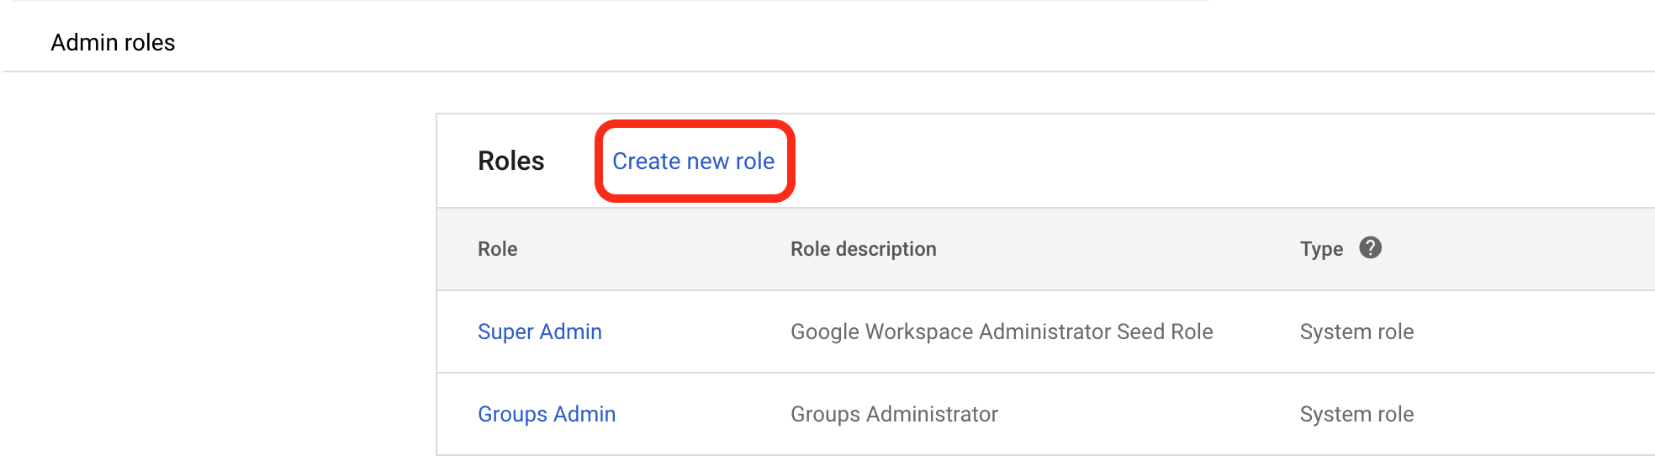The image size is (1655, 456).
Task: Click the word roles in the Admin roles title
Action: pyautogui.click(x=150, y=42)
